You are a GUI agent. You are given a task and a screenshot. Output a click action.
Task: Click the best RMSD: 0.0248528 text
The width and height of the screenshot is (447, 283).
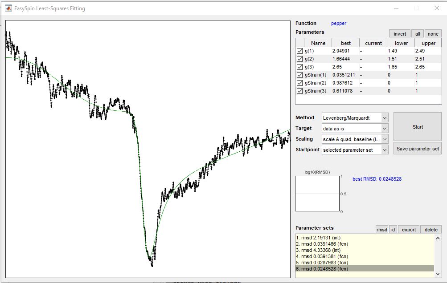pyautogui.click(x=377, y=179)
